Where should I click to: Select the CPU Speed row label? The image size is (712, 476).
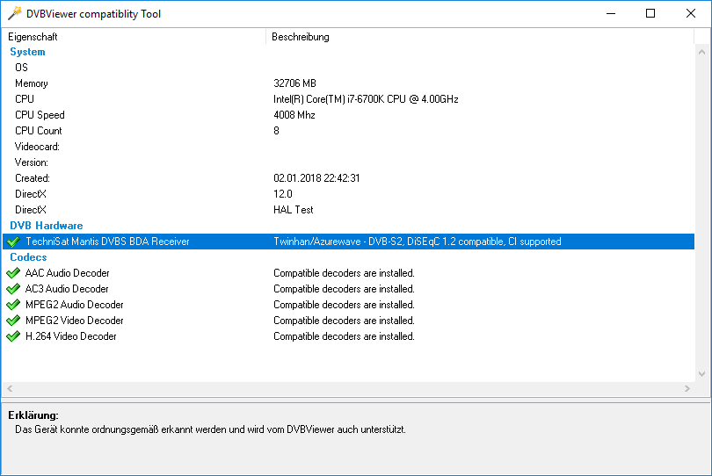click(x=40, y=115)
